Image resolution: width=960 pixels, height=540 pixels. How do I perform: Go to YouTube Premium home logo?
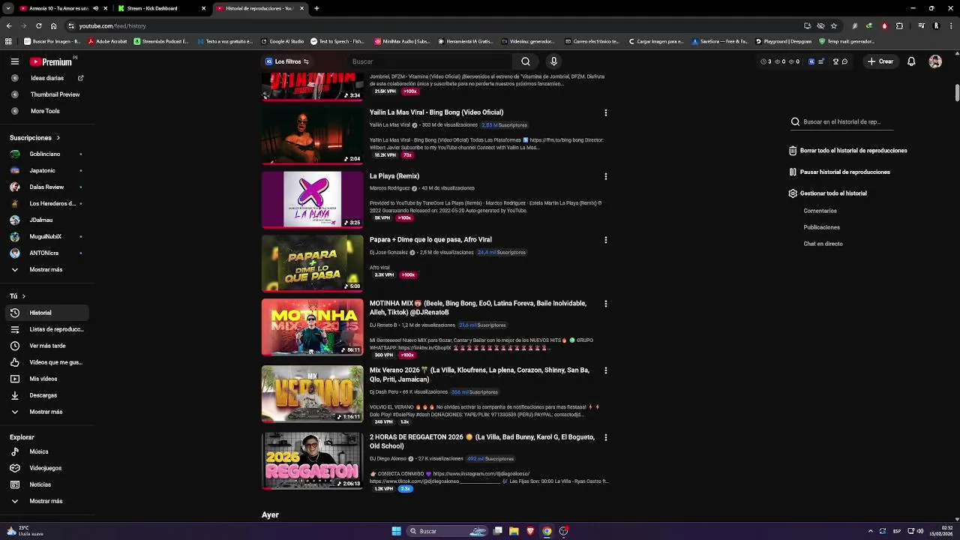tap(51, 61)
